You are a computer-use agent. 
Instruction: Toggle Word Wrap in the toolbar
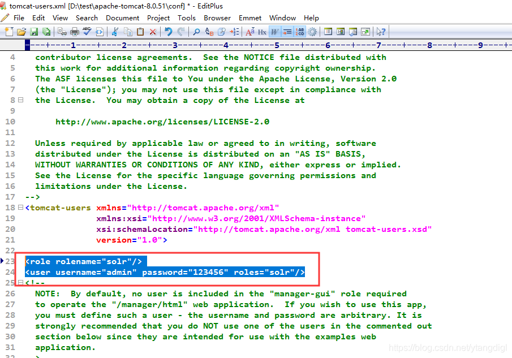click(x=274, y=32)
